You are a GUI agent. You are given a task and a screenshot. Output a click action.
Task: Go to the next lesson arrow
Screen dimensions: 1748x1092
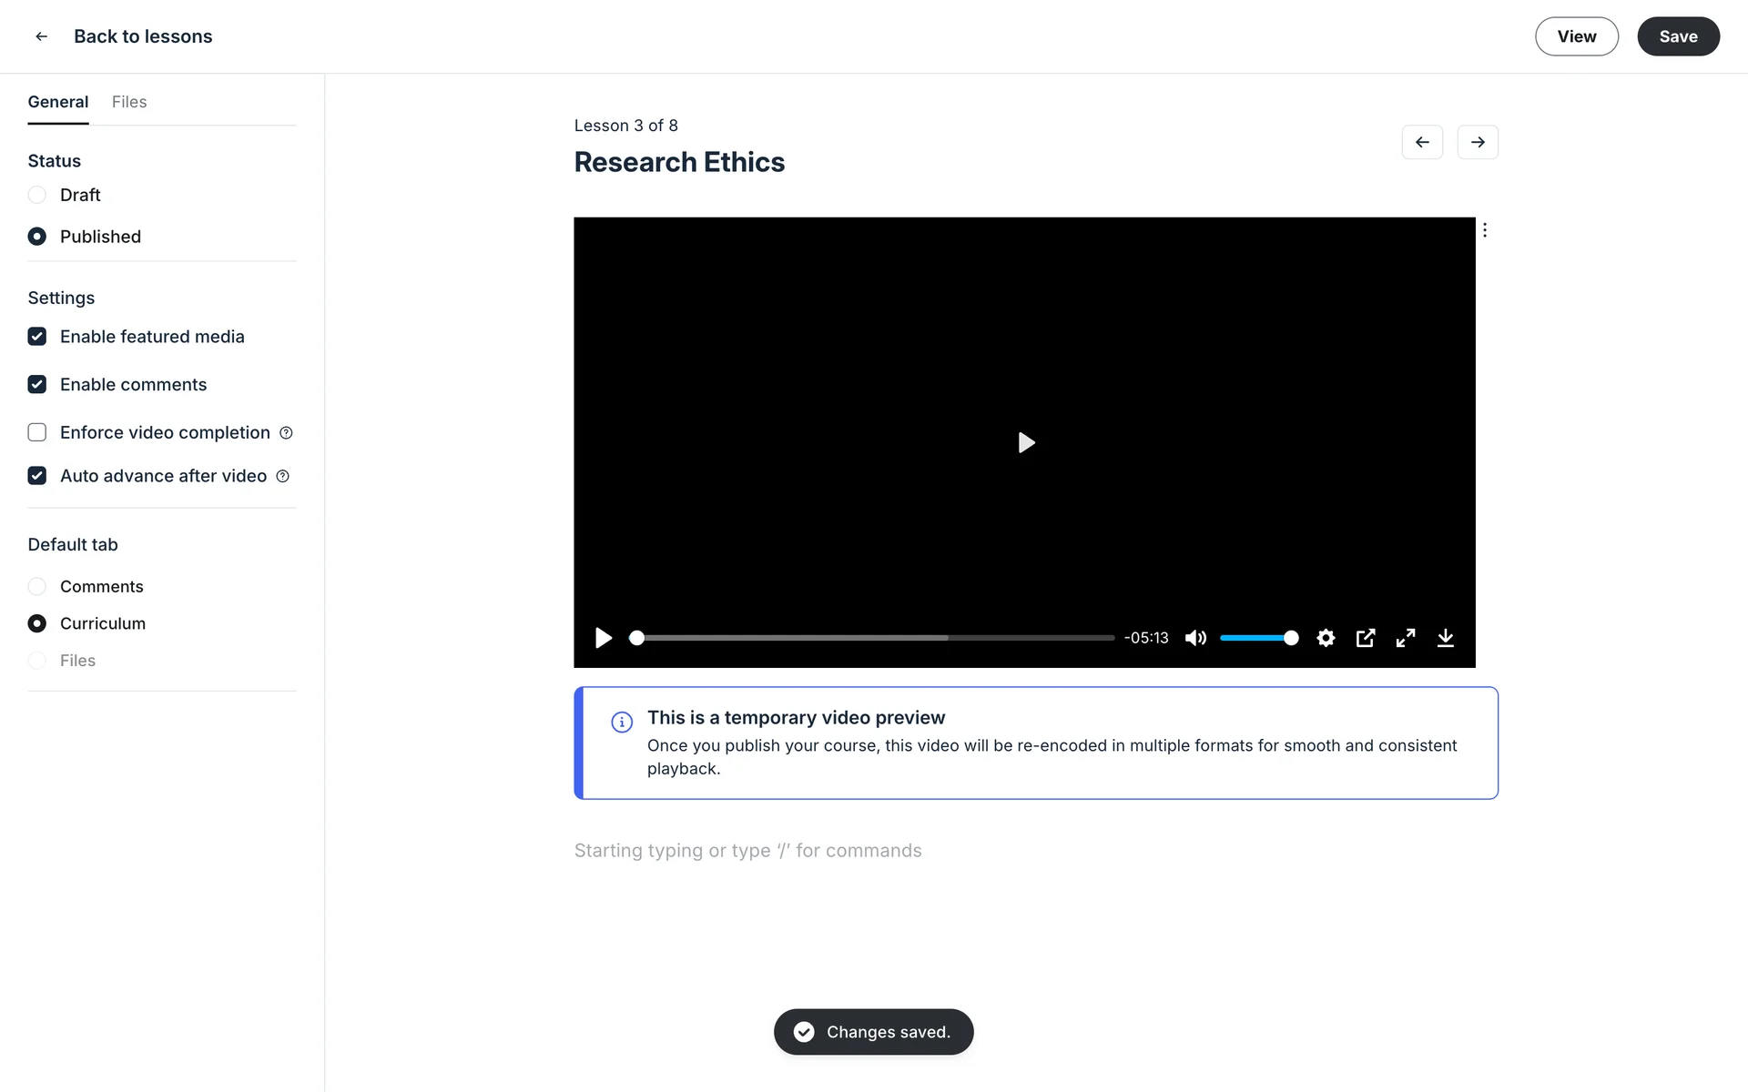pos(1478,142)
